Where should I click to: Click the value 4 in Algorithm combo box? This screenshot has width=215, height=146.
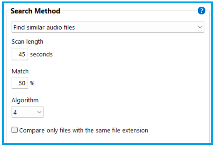(15, 112)
